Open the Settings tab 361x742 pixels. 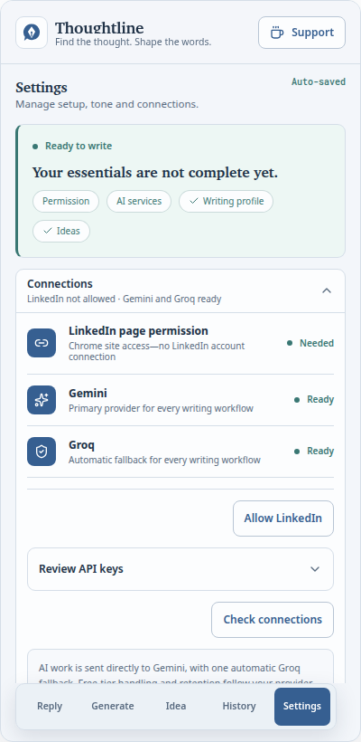point(302,707)
